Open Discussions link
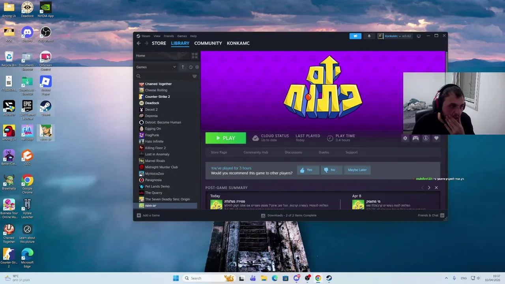 coord(293,152)
